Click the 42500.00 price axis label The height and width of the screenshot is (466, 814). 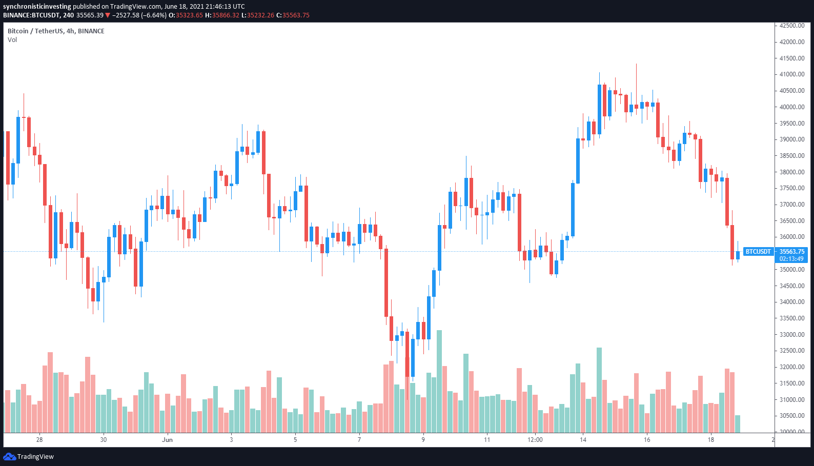point(792,26)
